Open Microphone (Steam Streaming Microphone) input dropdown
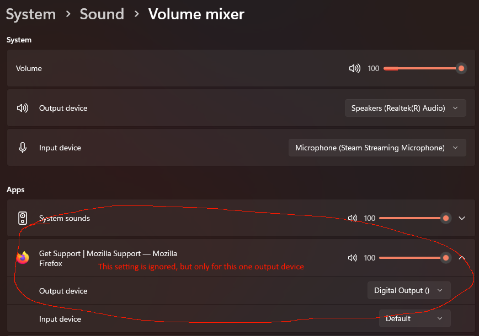479x336 pixels. pos(376,148)
